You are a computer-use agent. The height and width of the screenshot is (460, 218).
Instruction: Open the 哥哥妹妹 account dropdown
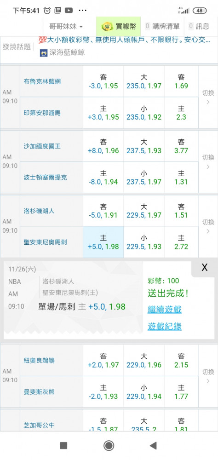coord(66,26)
